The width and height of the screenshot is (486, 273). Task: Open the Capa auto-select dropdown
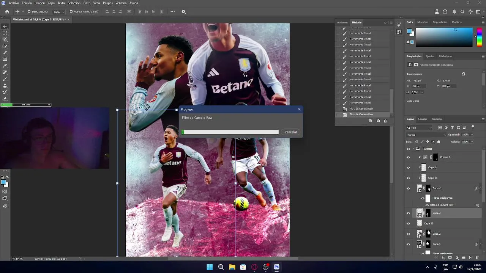(x=58, y=12)
